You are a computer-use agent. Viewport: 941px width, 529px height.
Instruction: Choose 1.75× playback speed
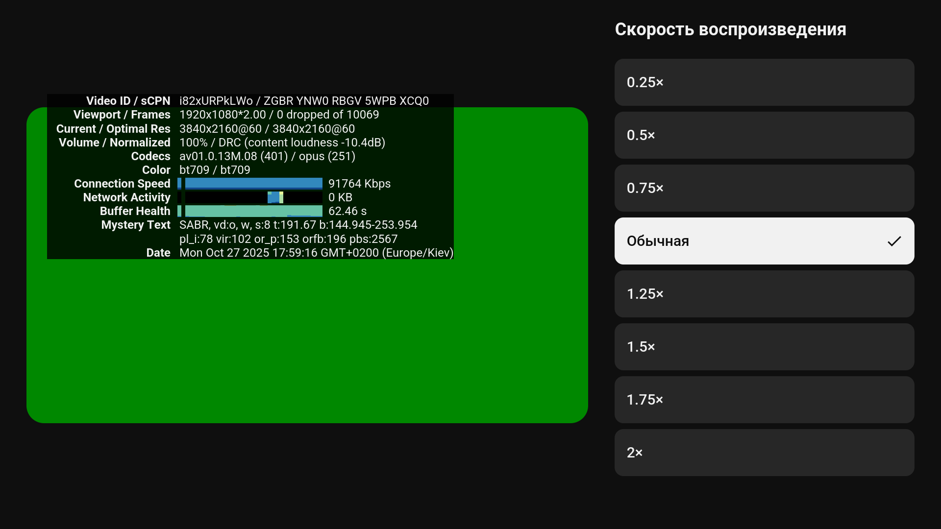coord(764,400)
